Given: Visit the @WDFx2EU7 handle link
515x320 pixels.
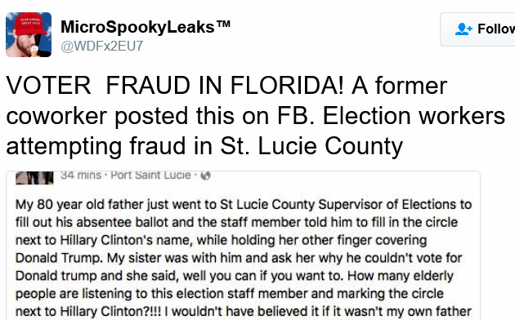Looking at the screenshot, I should click(x=102, y=47).
